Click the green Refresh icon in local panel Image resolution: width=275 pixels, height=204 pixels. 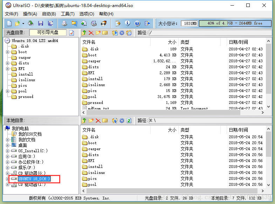click(129, 121)
